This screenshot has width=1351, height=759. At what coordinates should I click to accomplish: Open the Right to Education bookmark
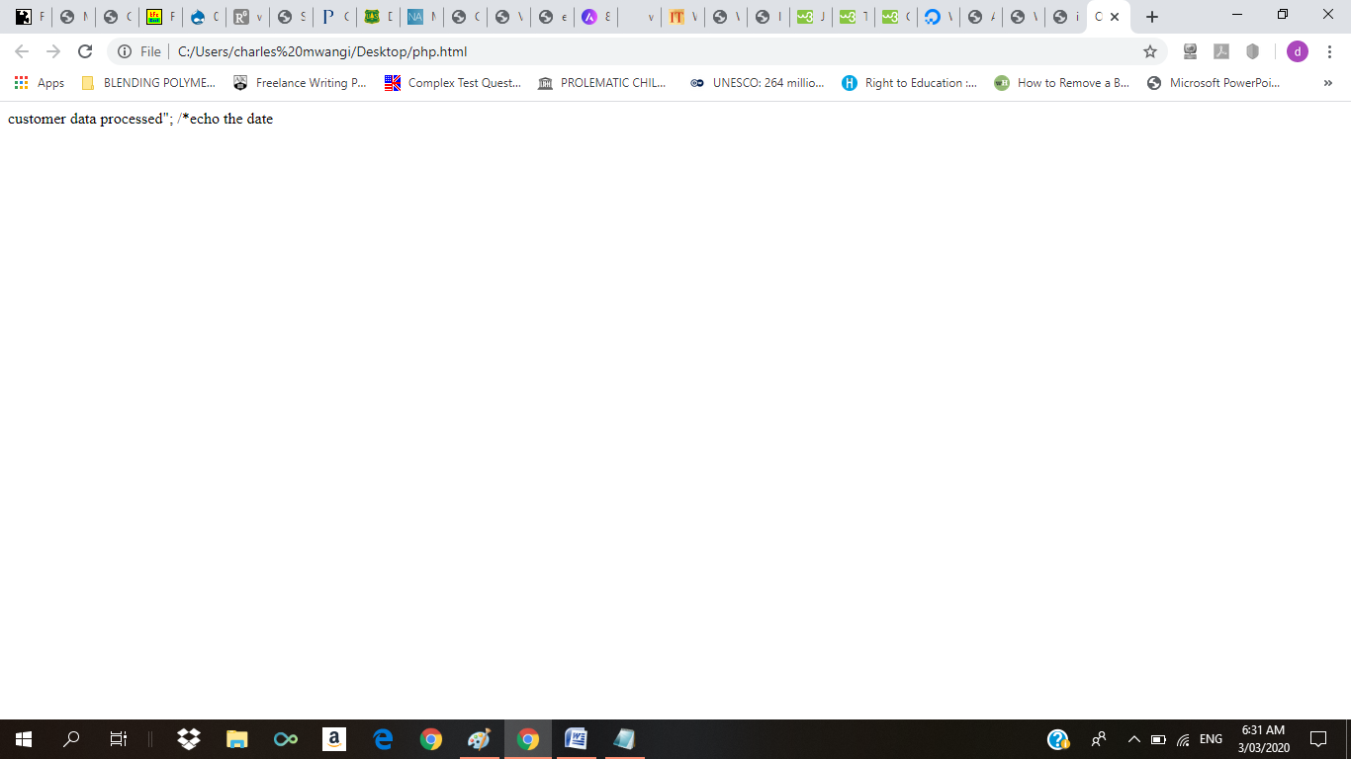(x=909, y=83)
